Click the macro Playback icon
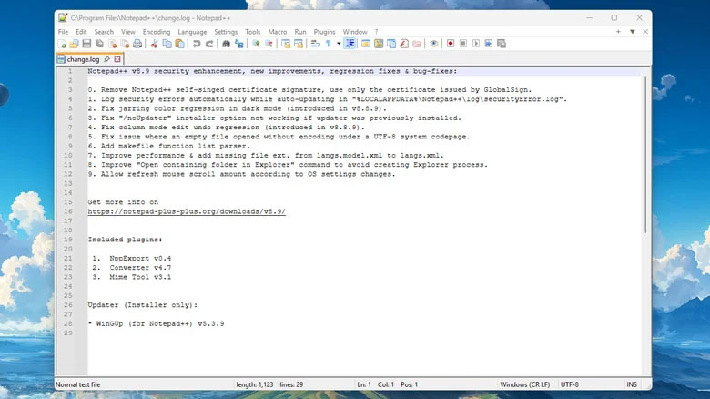 click(x=476, y=44)
